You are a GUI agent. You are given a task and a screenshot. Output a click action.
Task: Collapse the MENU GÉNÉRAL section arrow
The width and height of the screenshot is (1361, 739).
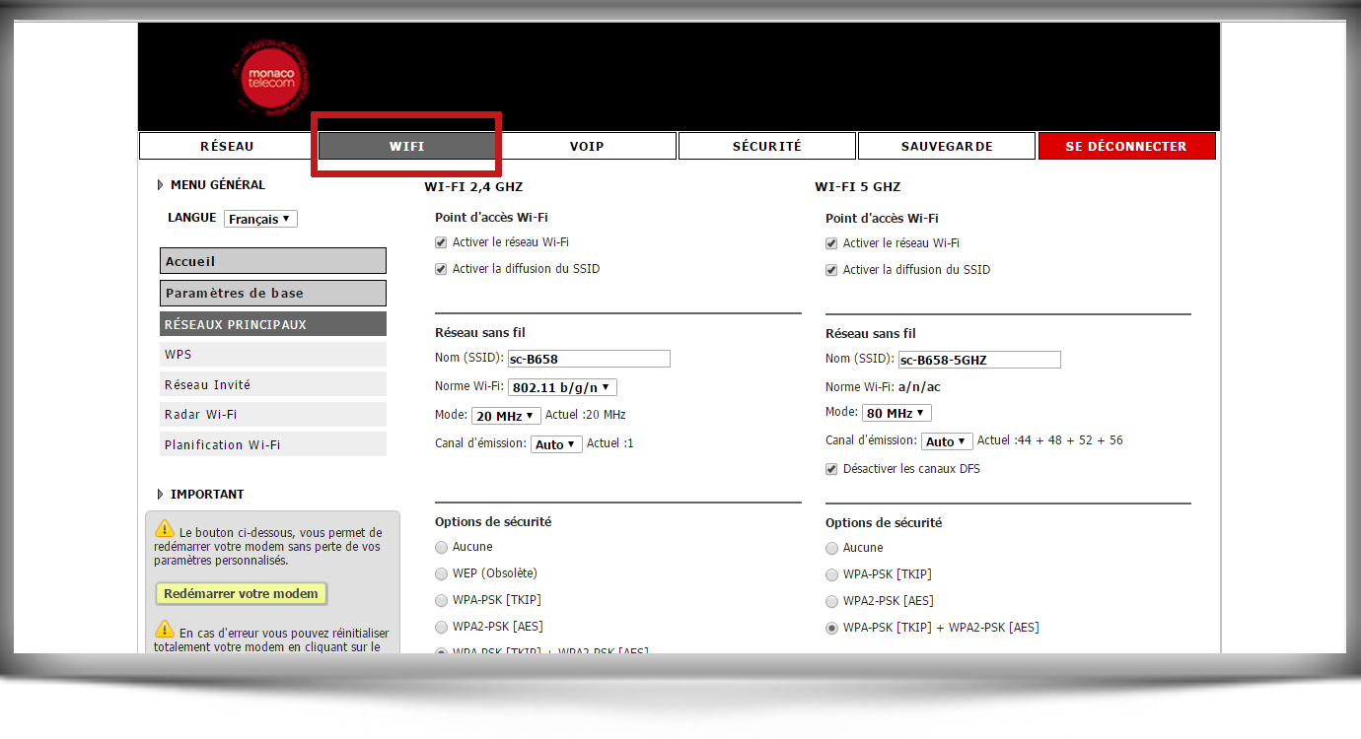(x=161, y=185)
